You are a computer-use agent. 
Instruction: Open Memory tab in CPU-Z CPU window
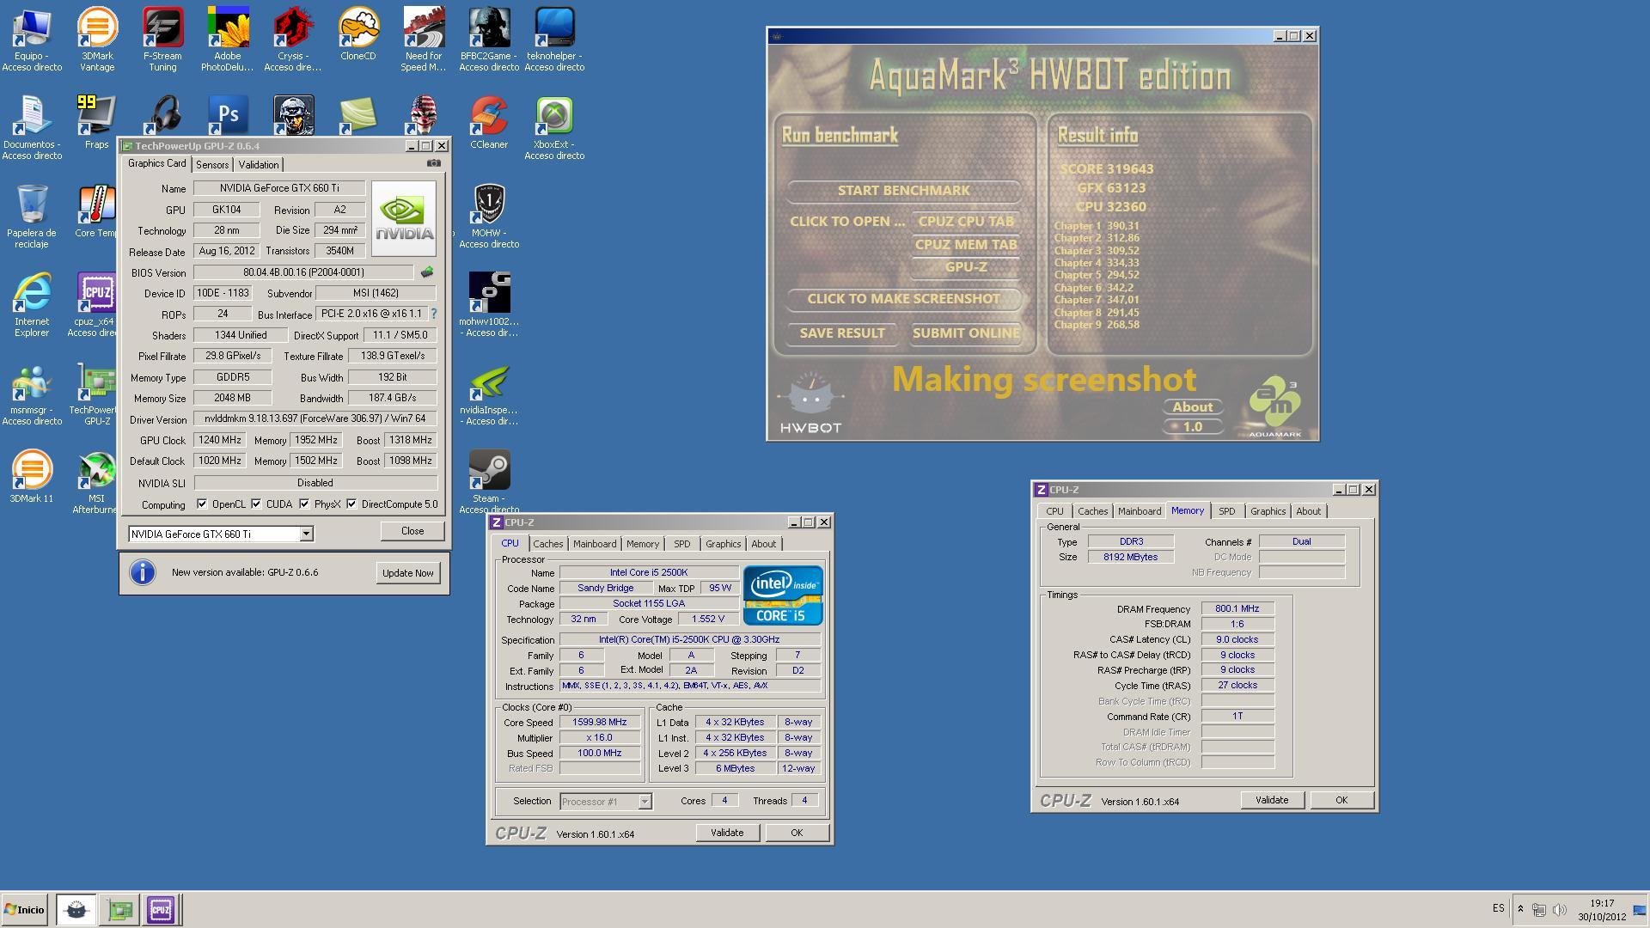[642, 544]
